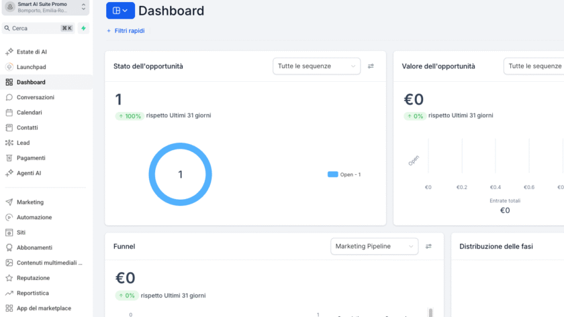Open filter settings for Stato dell'opportunità
The image size is (564, 317).
[371, 66]
